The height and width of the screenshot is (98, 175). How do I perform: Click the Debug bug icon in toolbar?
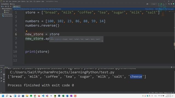point(161,4)
